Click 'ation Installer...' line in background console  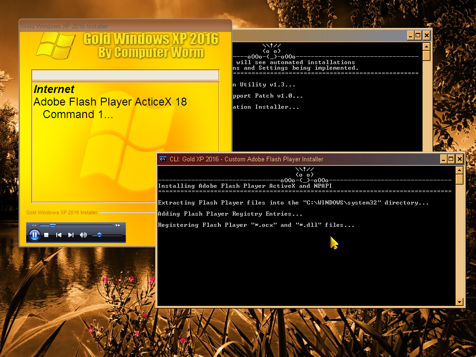pos(265,107)
